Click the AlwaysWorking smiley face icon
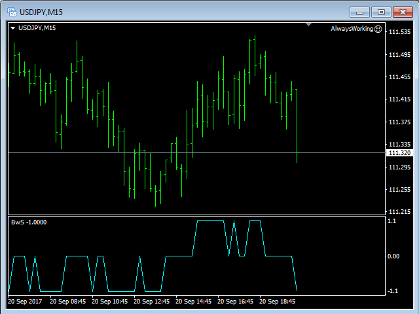Viewport: 419px width, 314px height. coord(378,29)
